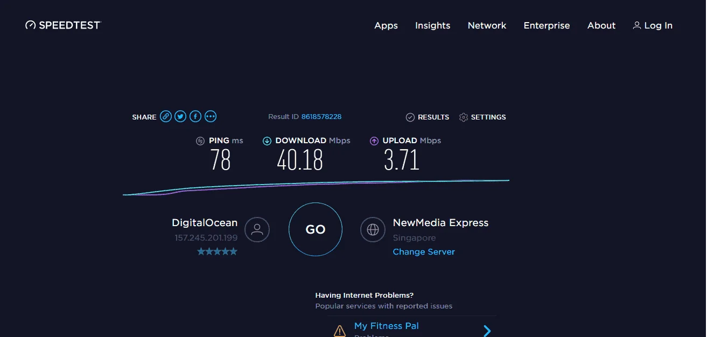Open the About menu
Screen dimensions: 714x337
601,25
